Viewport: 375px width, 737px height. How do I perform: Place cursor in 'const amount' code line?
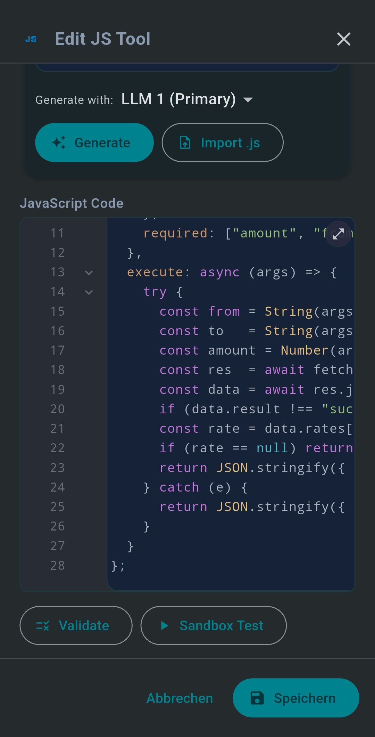point(256,350)
